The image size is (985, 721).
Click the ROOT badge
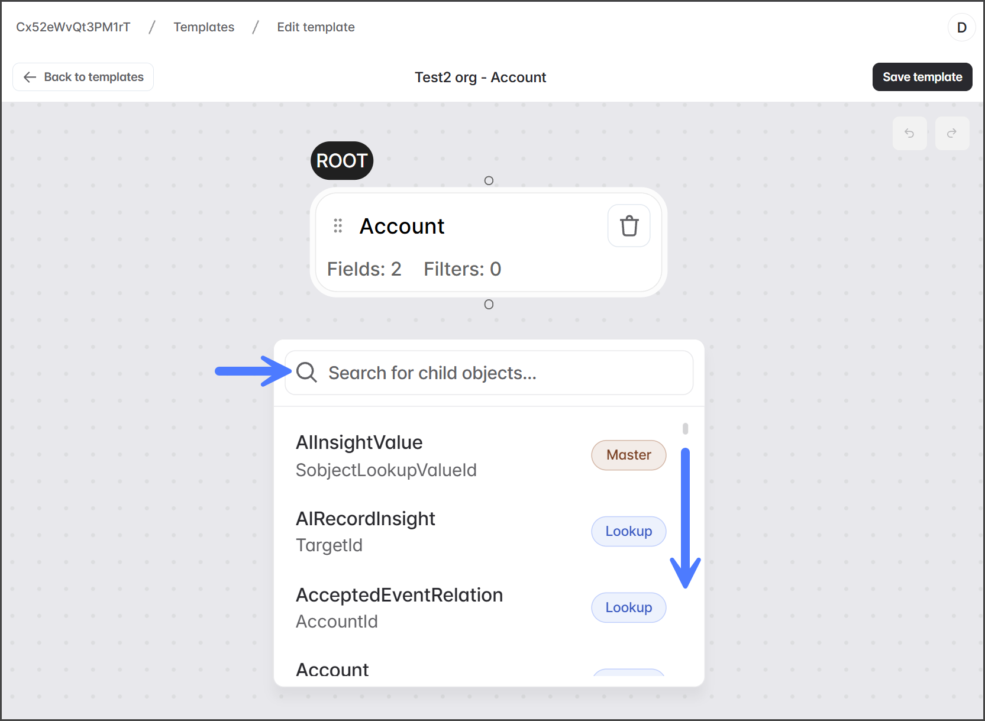pos(342,161)
